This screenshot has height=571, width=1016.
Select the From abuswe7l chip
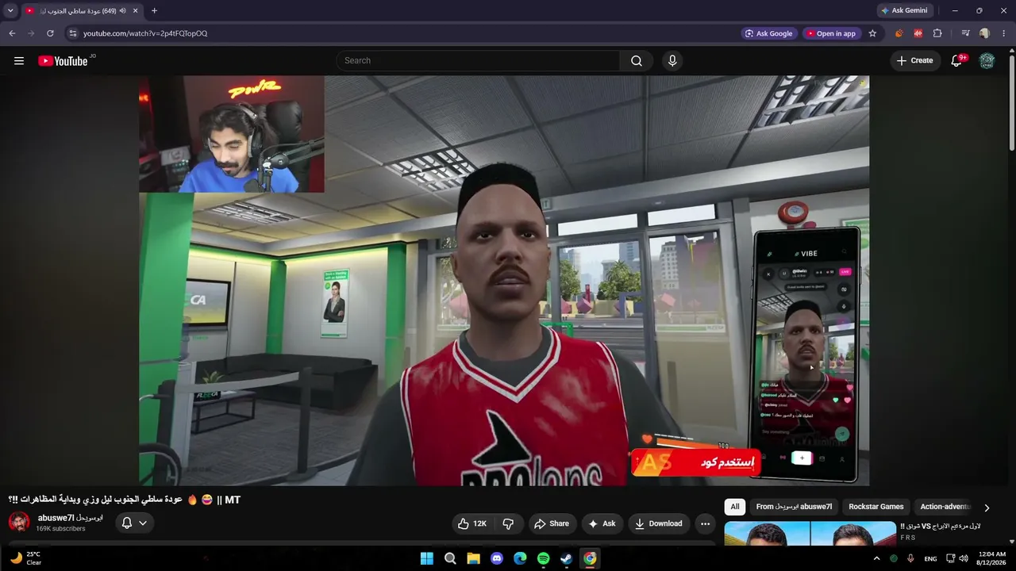coord(794,507)
